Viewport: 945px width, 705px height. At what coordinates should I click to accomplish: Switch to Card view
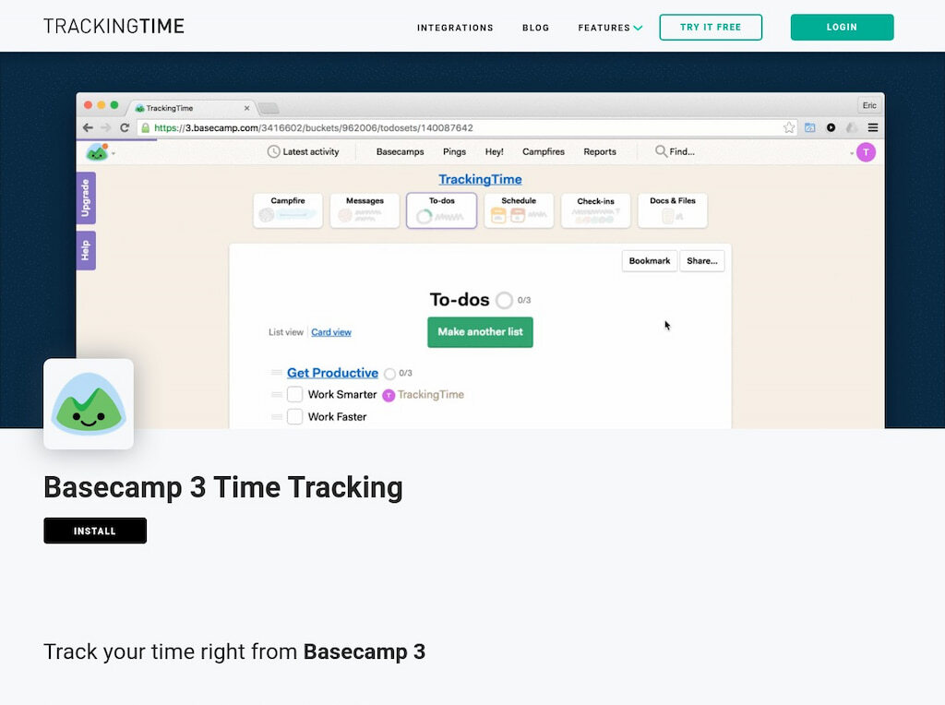tap(329, 332)
